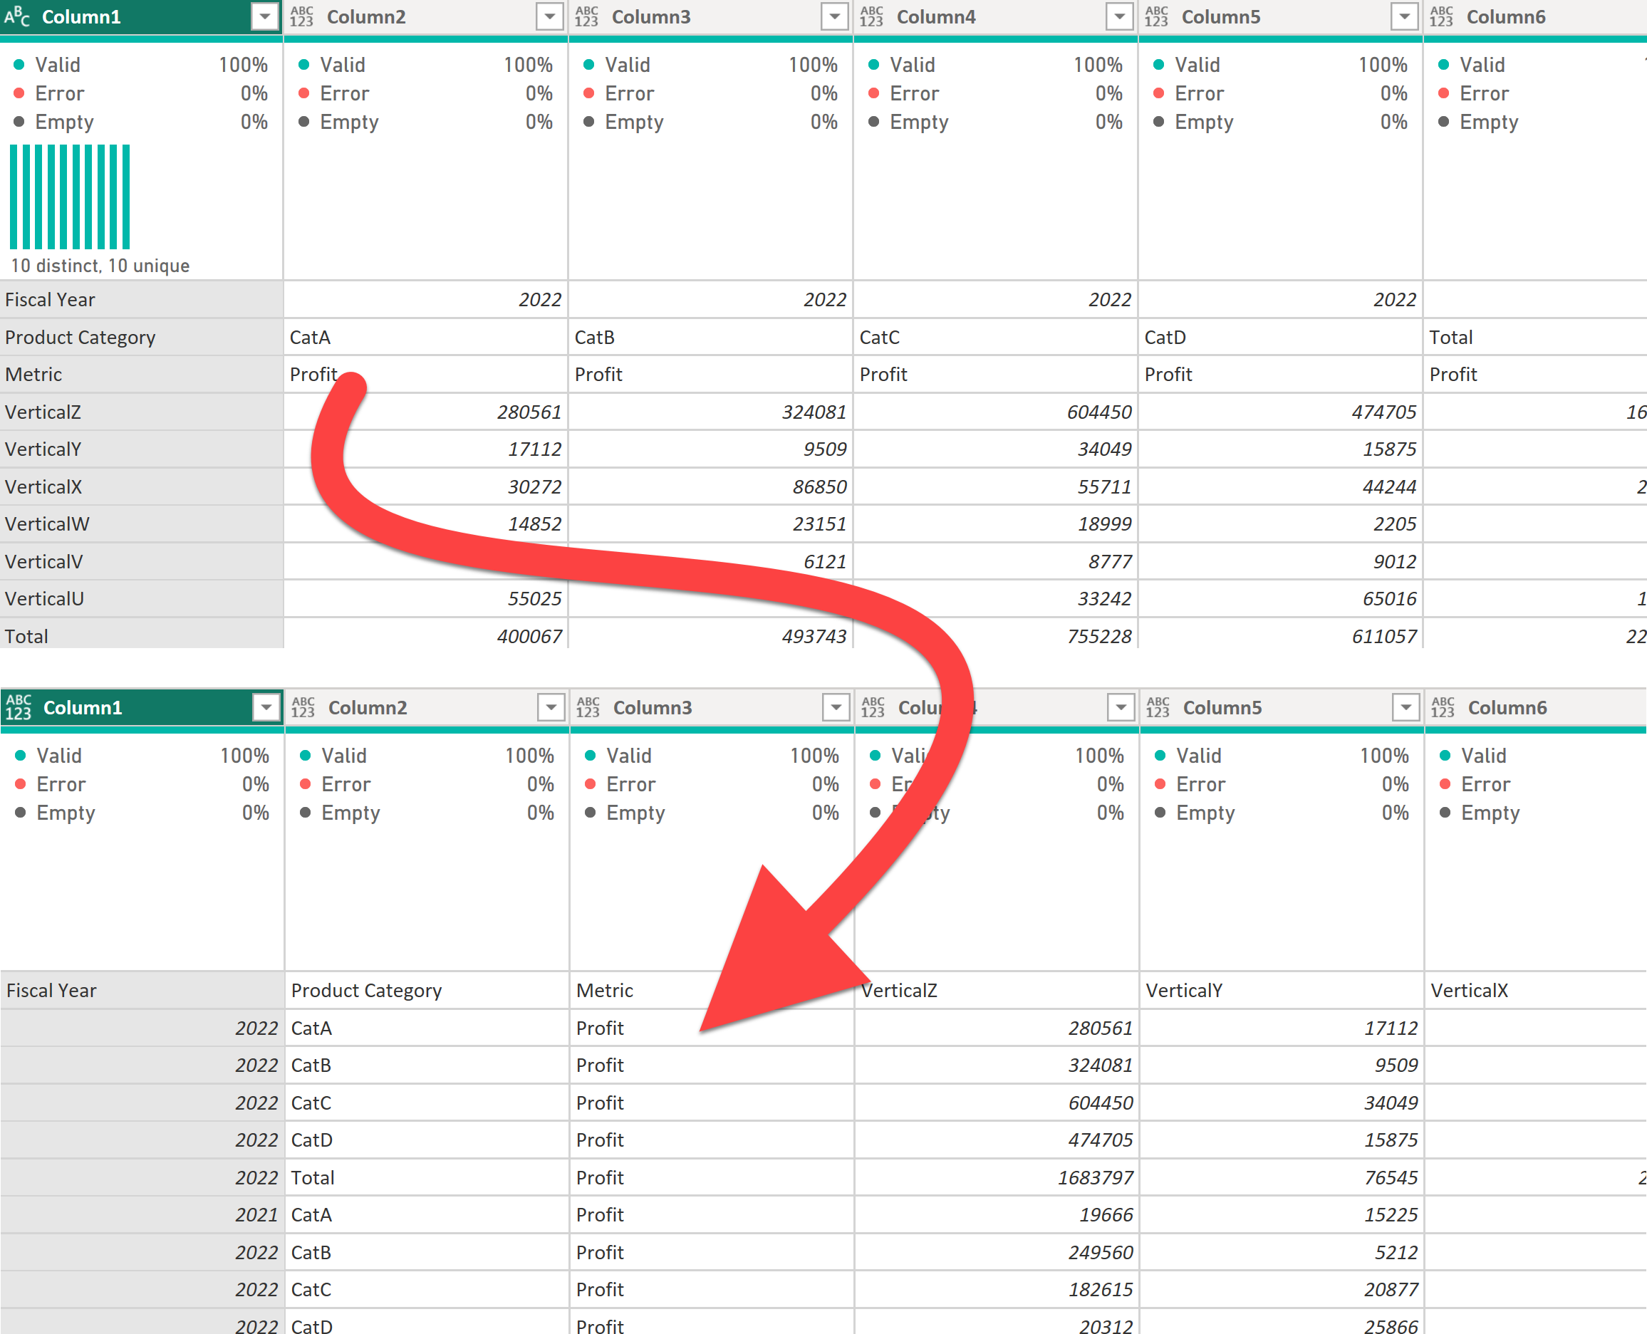This screenshot has width=1647, height=1334.
Task: Select the 'Product Category' cell in bottom table
Action: pos(427,991)
